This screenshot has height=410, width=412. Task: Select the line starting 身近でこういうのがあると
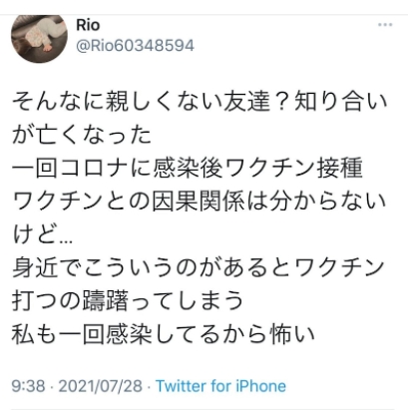(199, 267)
